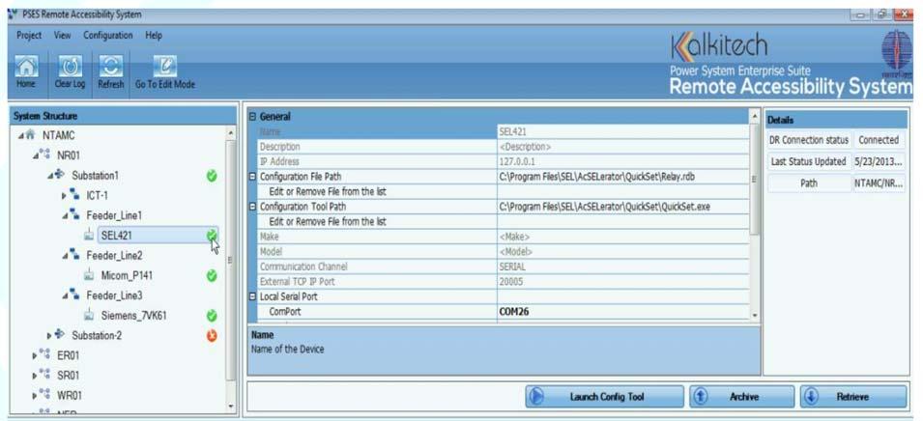
Task: Clear the log with toolbar icon
Action: pyautogui.click(x=70, y=66)
